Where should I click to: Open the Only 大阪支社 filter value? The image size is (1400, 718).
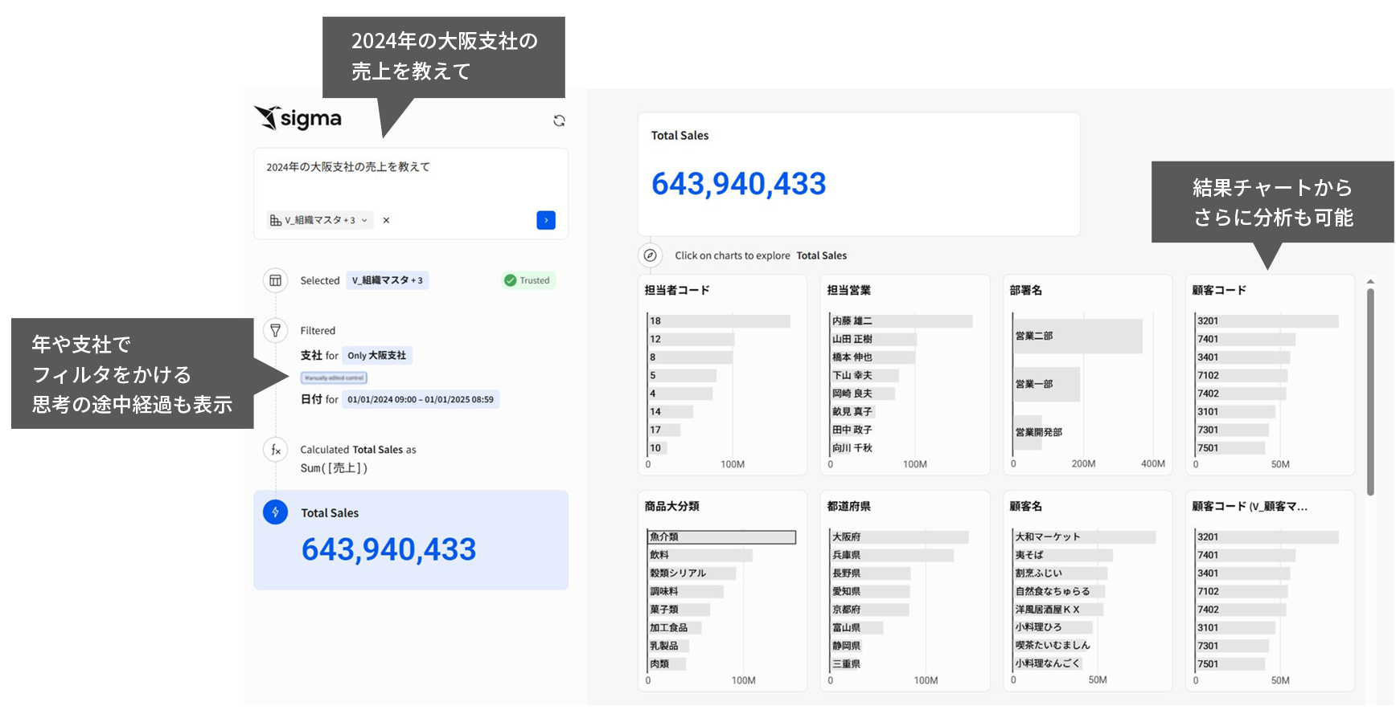point(376,355)
